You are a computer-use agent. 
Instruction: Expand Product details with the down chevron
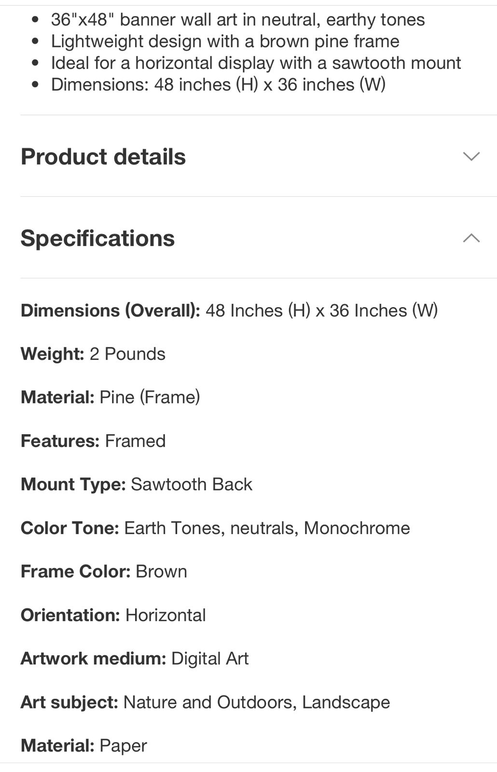coord(471,156)
